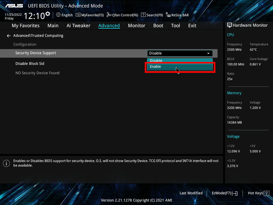Open Search(F9) question mark icon
The height and width of the screenshot is (205, 273).
coord(143,15)
